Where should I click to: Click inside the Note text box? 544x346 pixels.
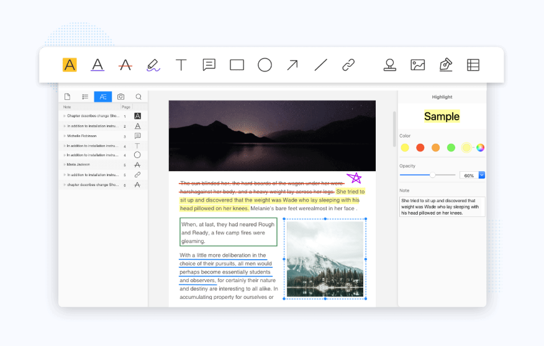click(x=442, y=206)
